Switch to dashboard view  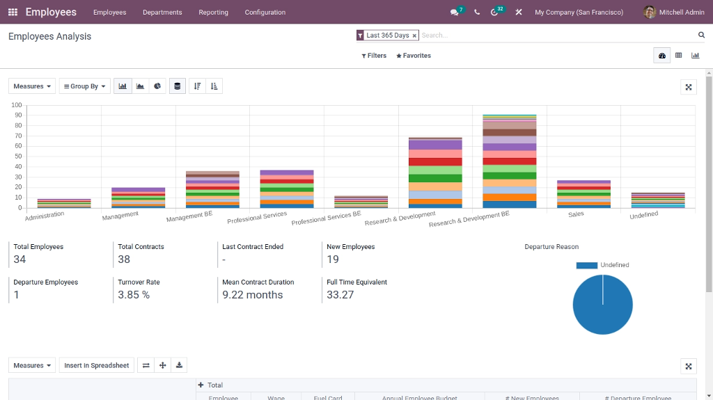click(662, 56)
